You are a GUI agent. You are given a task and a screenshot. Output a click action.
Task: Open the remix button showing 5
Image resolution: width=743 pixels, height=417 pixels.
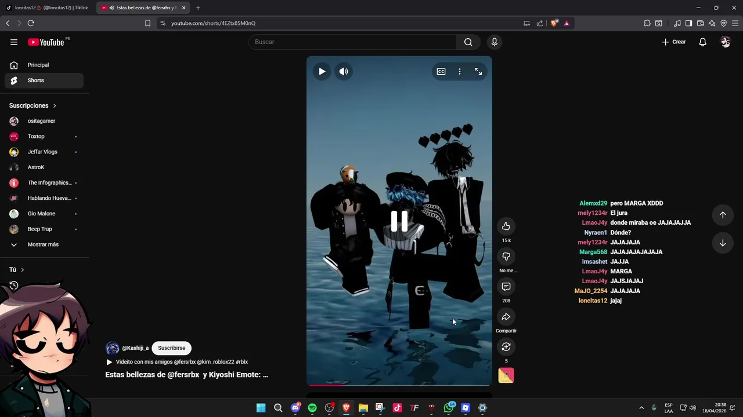click(506, 347)
